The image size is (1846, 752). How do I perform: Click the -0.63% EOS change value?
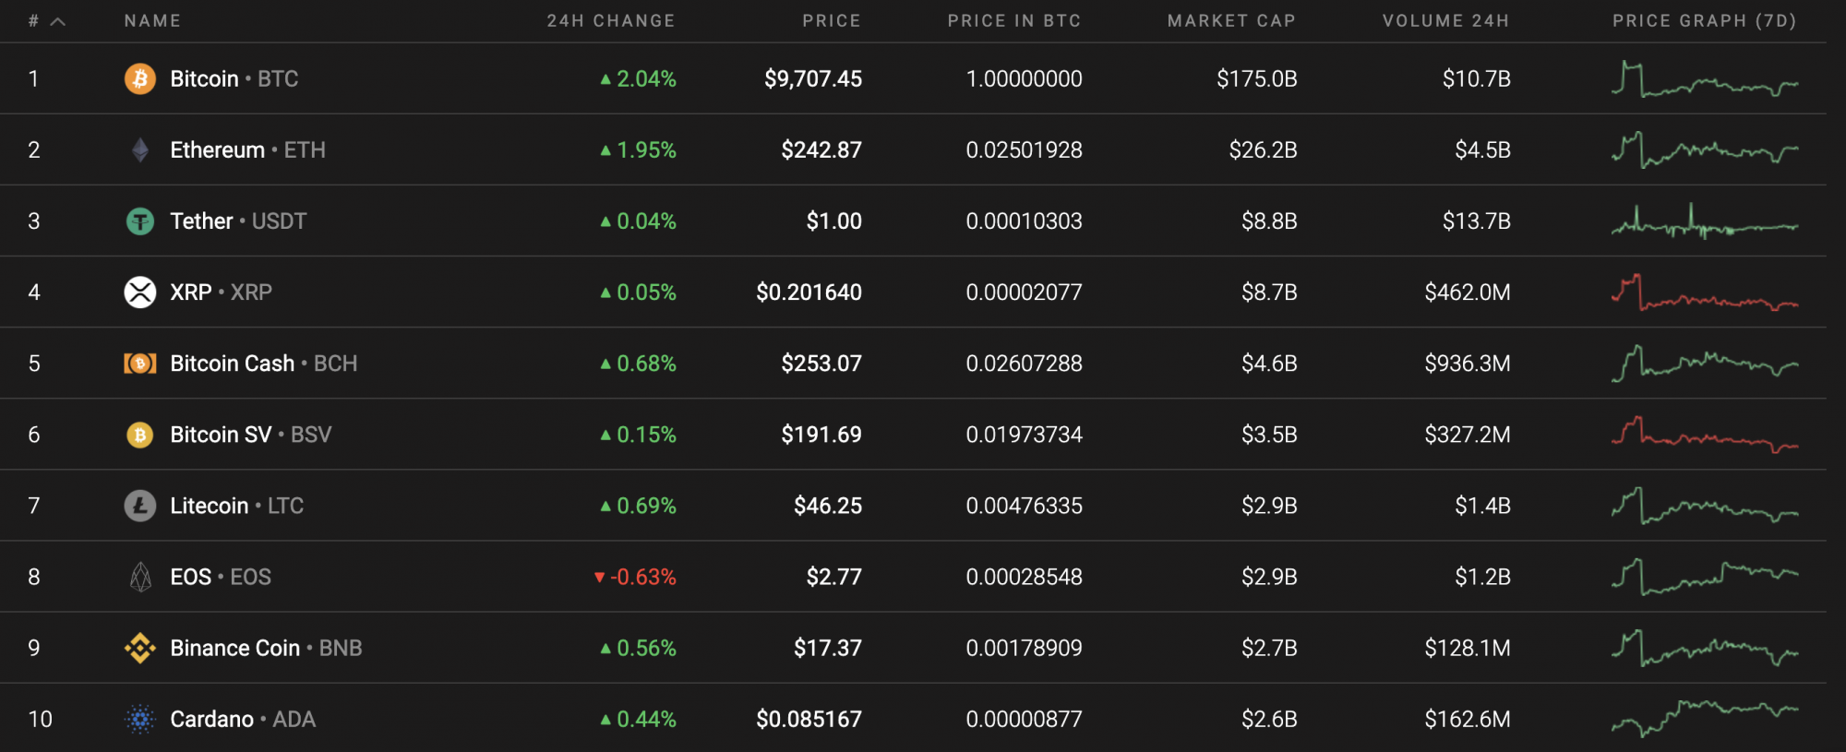[x=642, y=577]
